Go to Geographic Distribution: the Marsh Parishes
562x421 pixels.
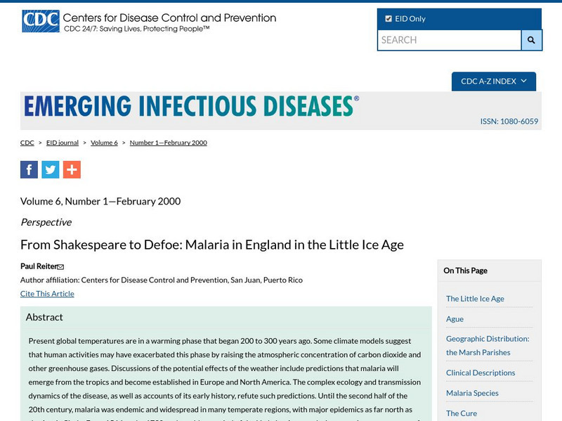pyautogui.click(x=488, y=345)
